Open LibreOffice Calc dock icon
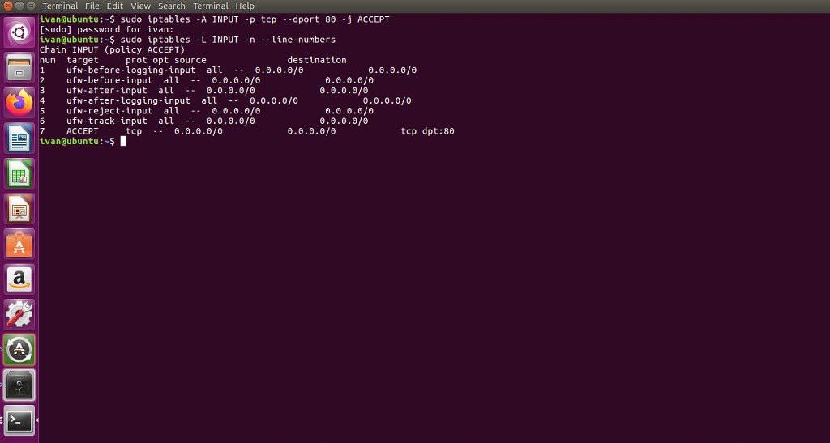Screen dimensions: 830x443 (19, 173)
